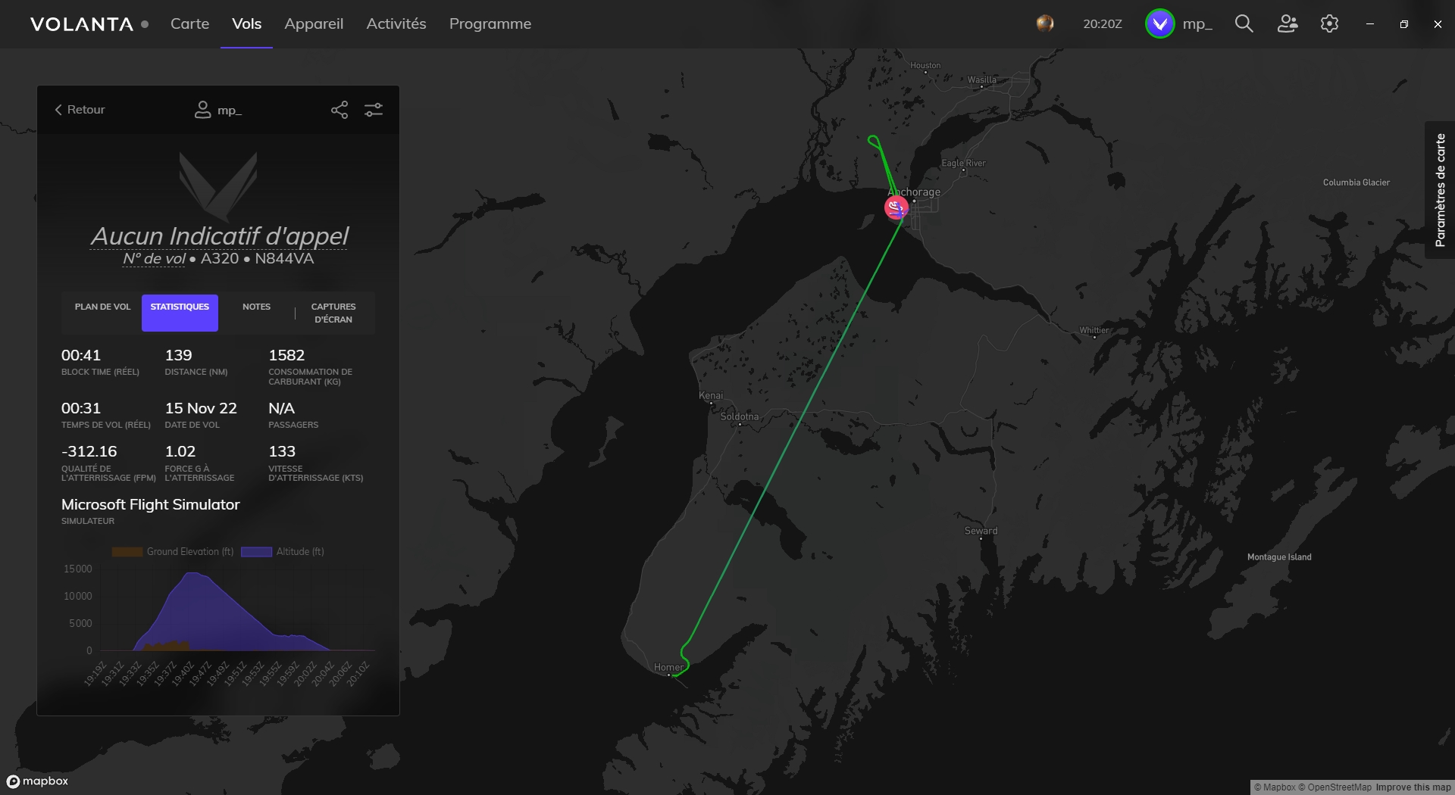Open the settings gear icon

[x=1329, y=24]
